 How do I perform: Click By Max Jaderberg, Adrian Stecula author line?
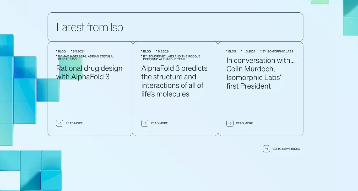click(86, 58)
